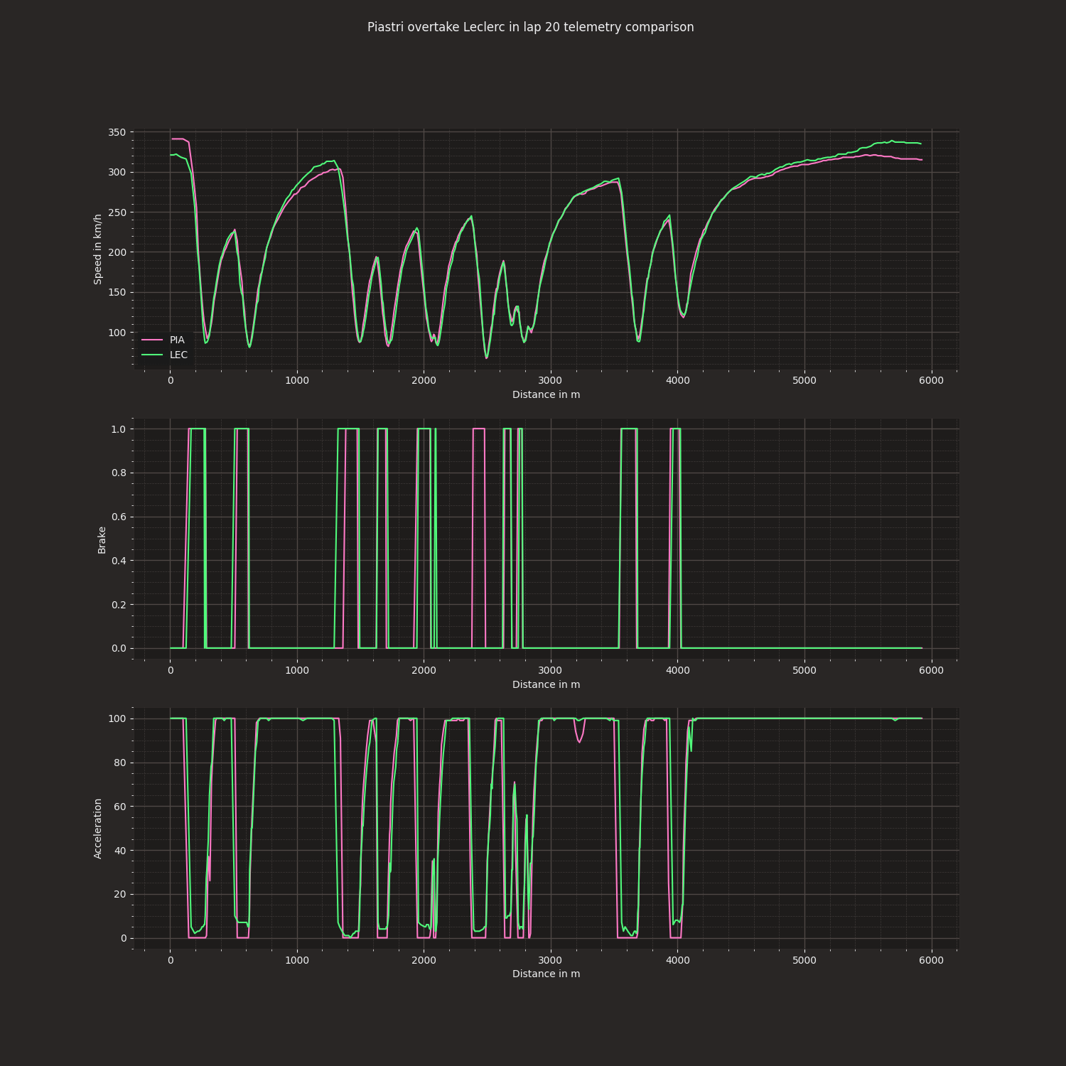The width and height of the screenshot is (1066, 1066).
Task: Click the green LEC legend line swatch
Action: pos(152,355)
